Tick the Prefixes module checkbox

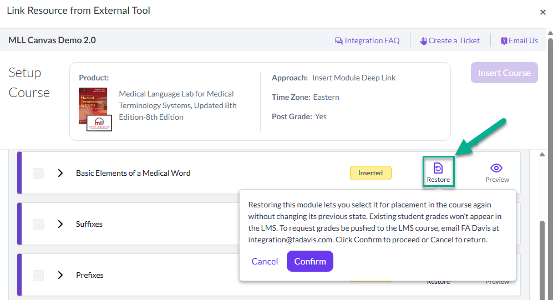pyautogui.click(x=38, y=275)
